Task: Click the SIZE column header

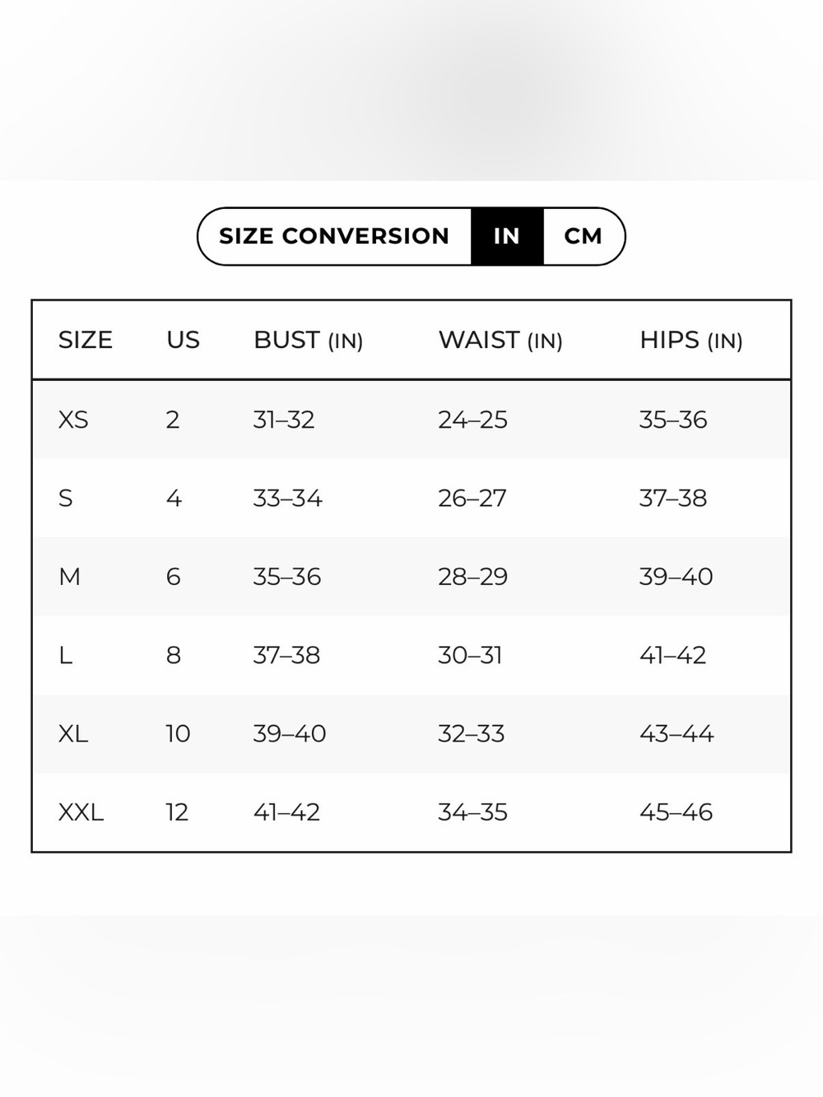Action: [x=86, y=340]
